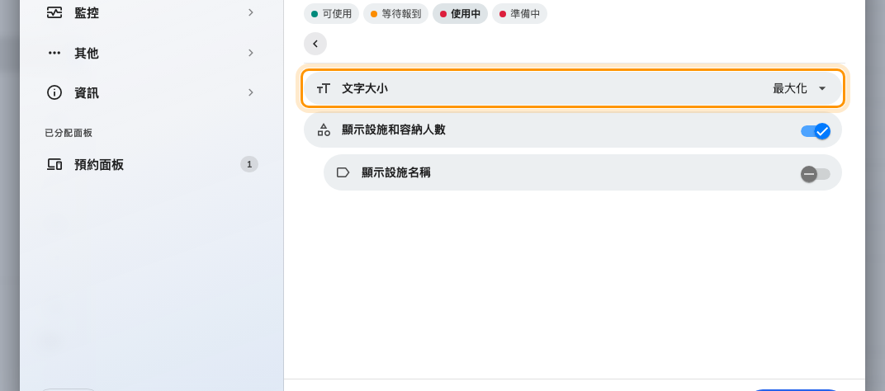The image size is (885, 391).
Task: Toggle off 顯示設施和容納人數 switch
Action: pyautogui.click(x=816, y=131)
